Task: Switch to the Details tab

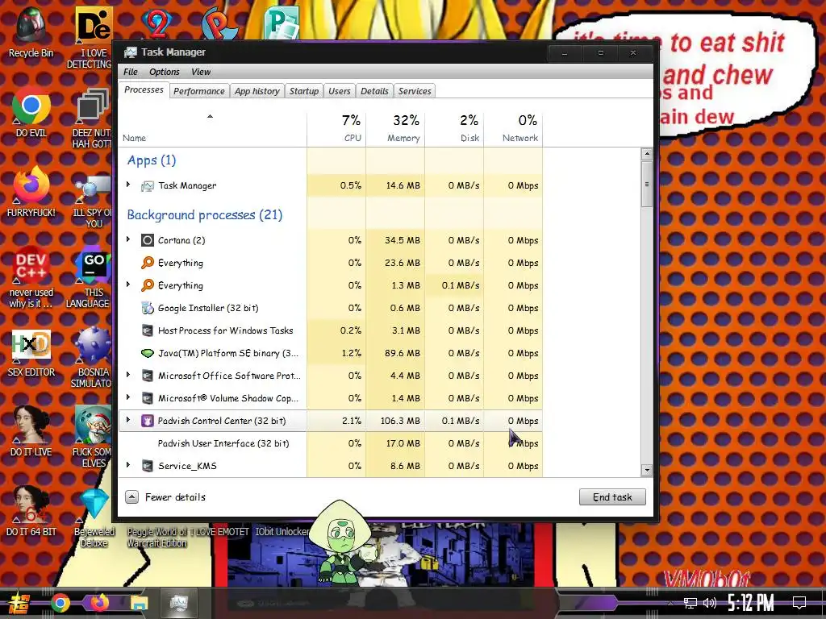Action: pyautogui.click(x=374, y=91)
